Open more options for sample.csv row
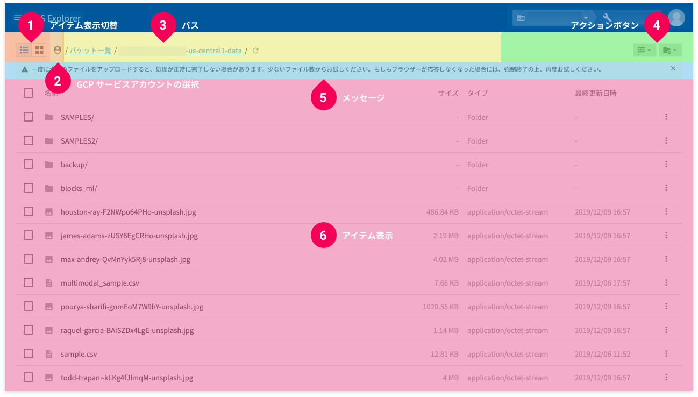This screenshot has height=397, width=698. pyautogui.click(x=666, y=353)
